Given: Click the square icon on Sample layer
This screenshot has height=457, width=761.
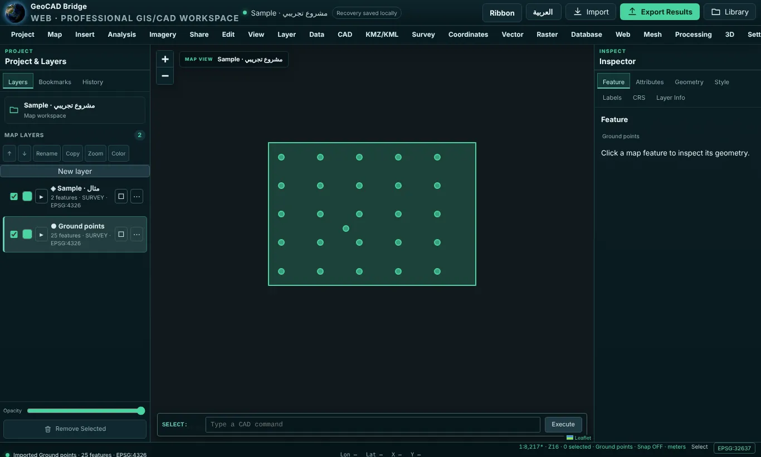Looking at the screenshot, I should [x=121, y=196].
